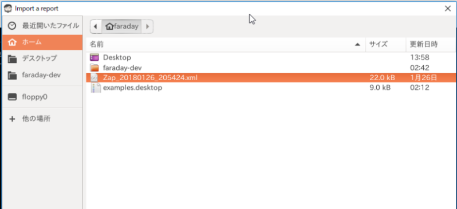The height and width of the screenshot is (209, 457).
Task: Click the floppy0 drive icon
Action: point(12,97)
